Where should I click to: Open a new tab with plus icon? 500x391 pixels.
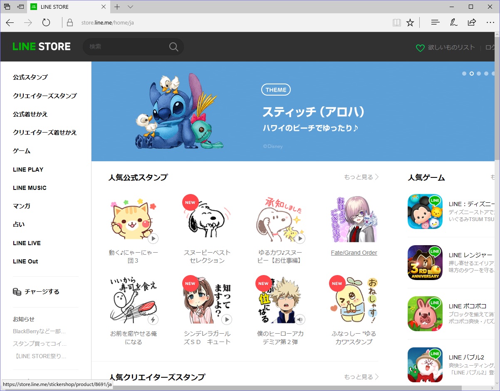(x=117, y=7)
